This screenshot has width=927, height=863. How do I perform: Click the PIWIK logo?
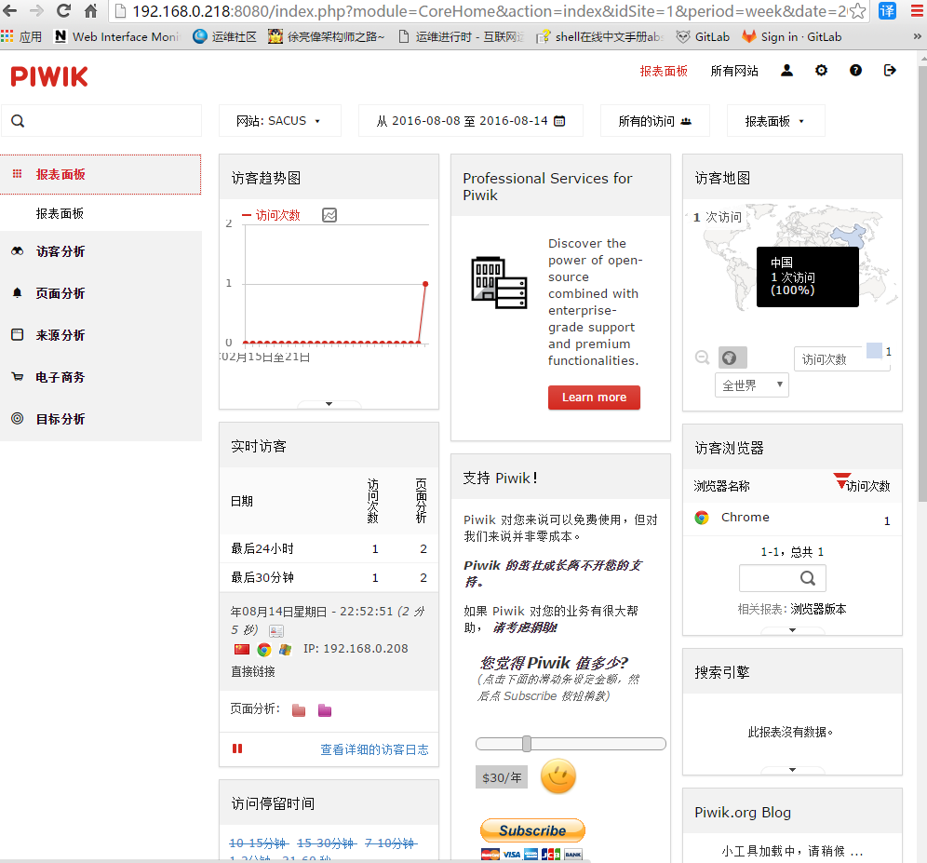(x=49, y=77)
